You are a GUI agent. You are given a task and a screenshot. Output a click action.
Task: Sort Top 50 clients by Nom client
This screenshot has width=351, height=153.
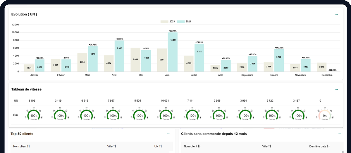pyautogui.click(x=28, y=146)
